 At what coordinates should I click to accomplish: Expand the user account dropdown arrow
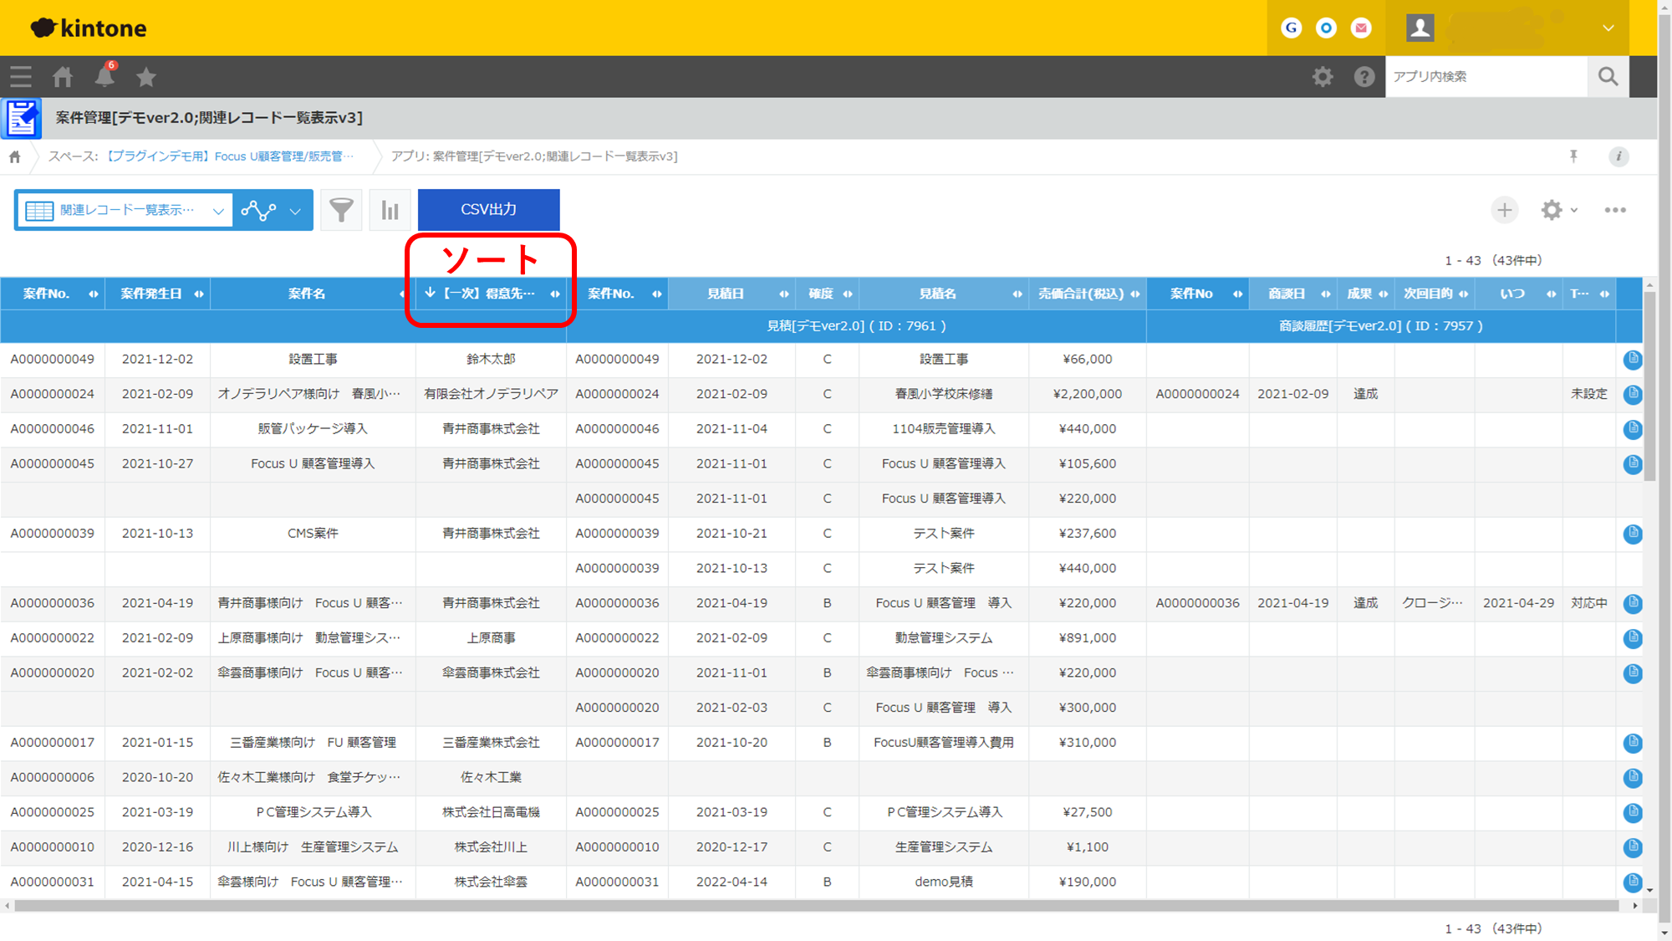1608,28
